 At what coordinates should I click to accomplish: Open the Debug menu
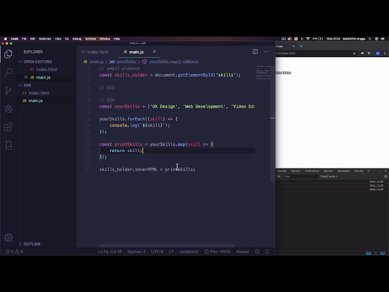pyautogui.click(x=77, y=39)
